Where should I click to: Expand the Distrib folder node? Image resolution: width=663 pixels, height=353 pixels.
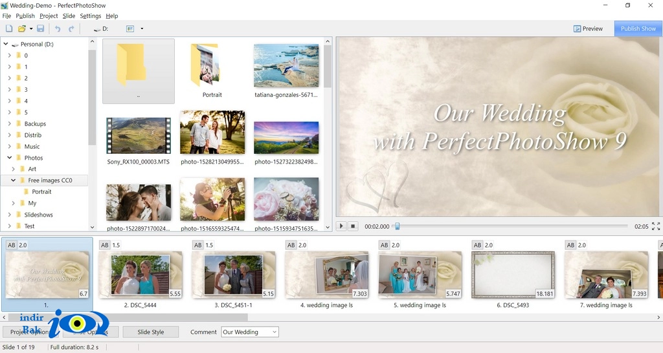point(9,135)
